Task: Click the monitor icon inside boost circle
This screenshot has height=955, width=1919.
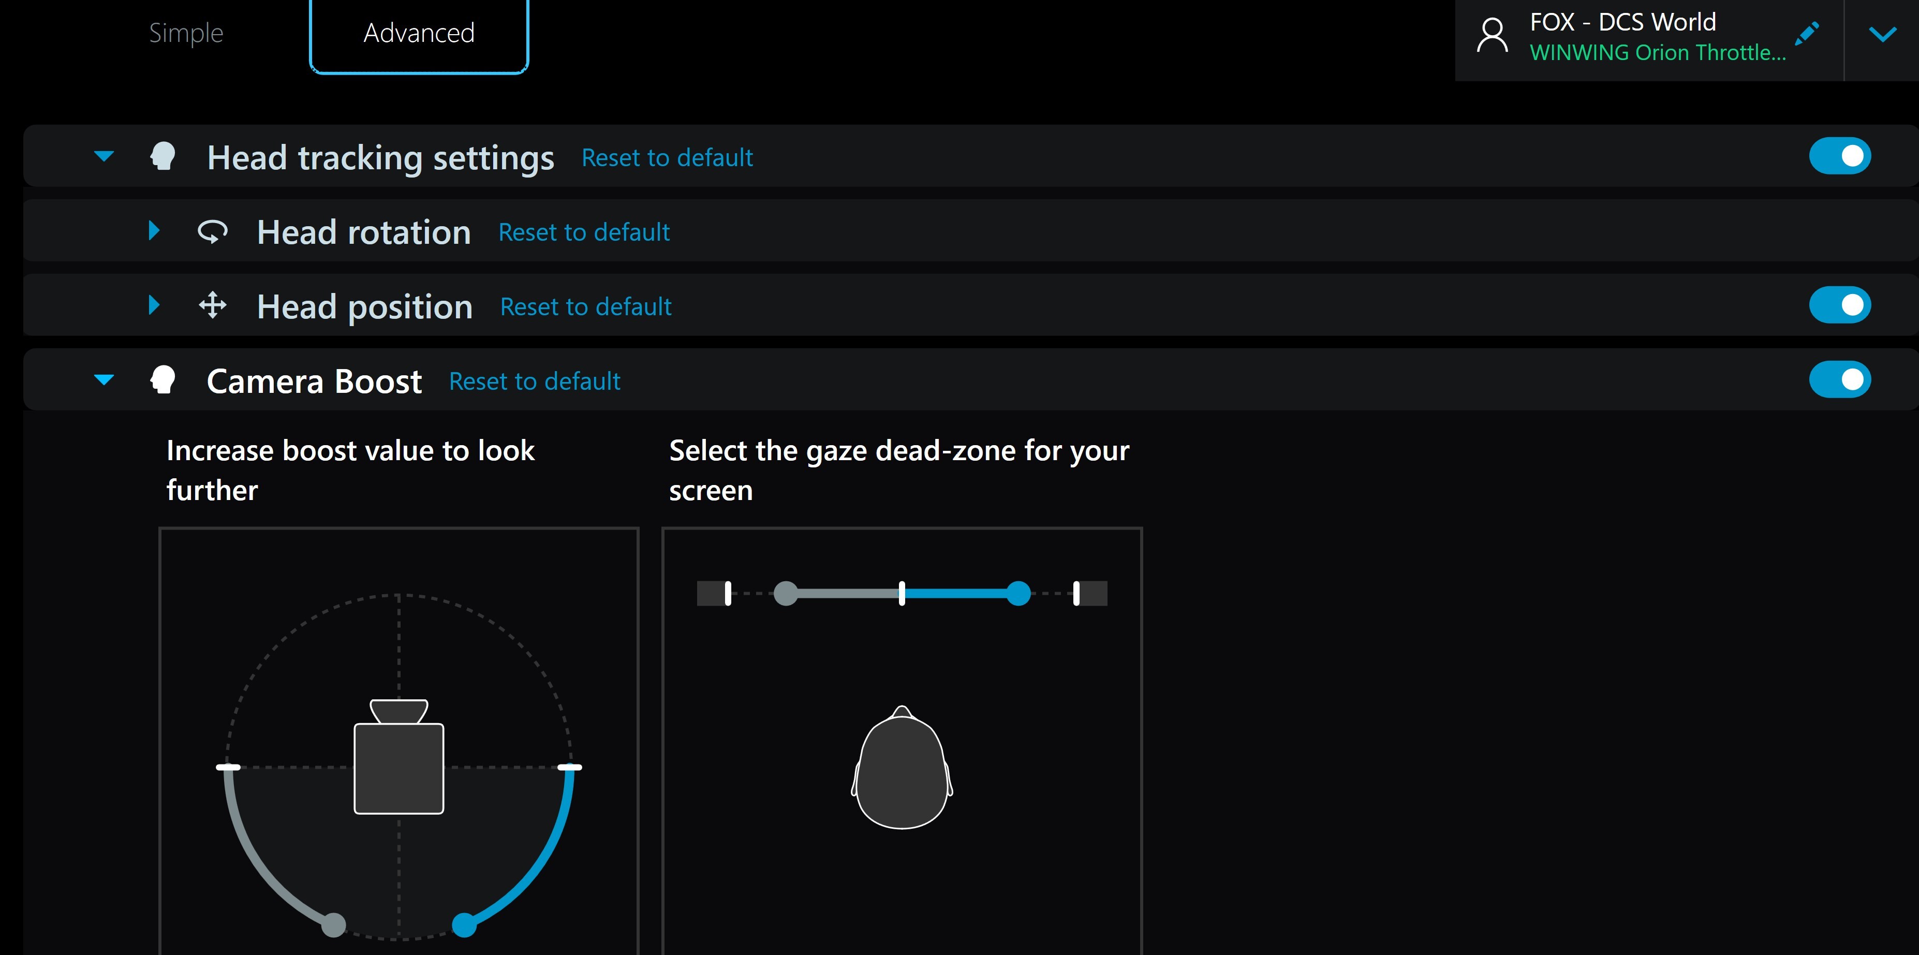Action: pos(400,757)
